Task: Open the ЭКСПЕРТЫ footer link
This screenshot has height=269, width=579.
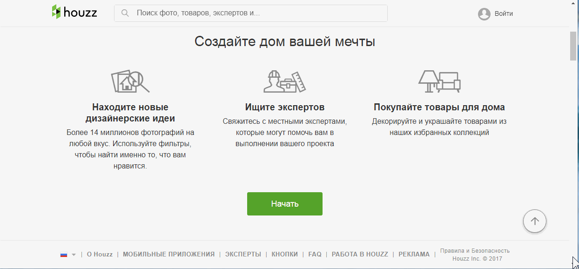Action: click(243, 254)
